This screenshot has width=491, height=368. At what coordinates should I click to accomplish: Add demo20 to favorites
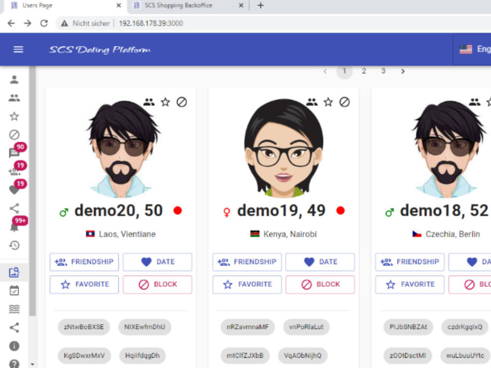click(x=84, y=285)
